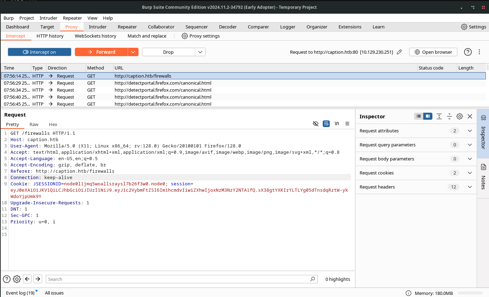Switch Inspector to left-docked layout
The image size is (489, 297).
tap(418, 116)
